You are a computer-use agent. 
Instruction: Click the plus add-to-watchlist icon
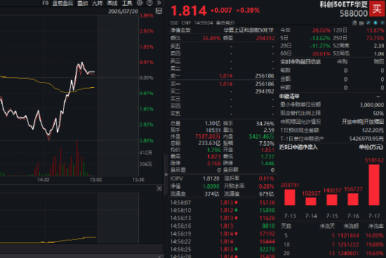[x=382, y=22]
